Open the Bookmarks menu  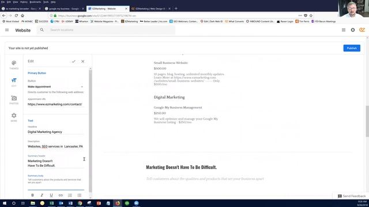(35, 2)
